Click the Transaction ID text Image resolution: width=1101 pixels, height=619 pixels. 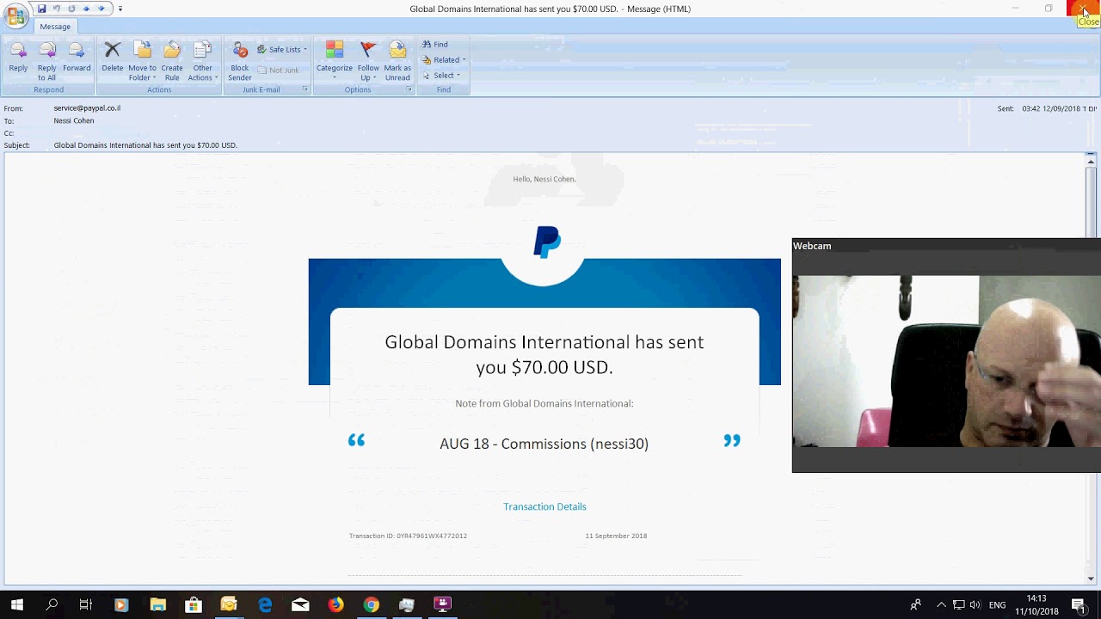[408, 536]
